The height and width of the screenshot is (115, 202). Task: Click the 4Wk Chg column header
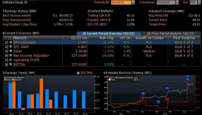(101, 38)
